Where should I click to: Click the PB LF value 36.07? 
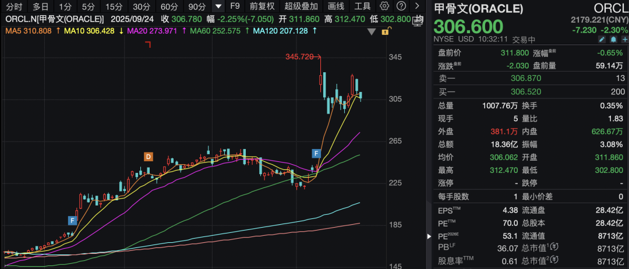point(506,249)
